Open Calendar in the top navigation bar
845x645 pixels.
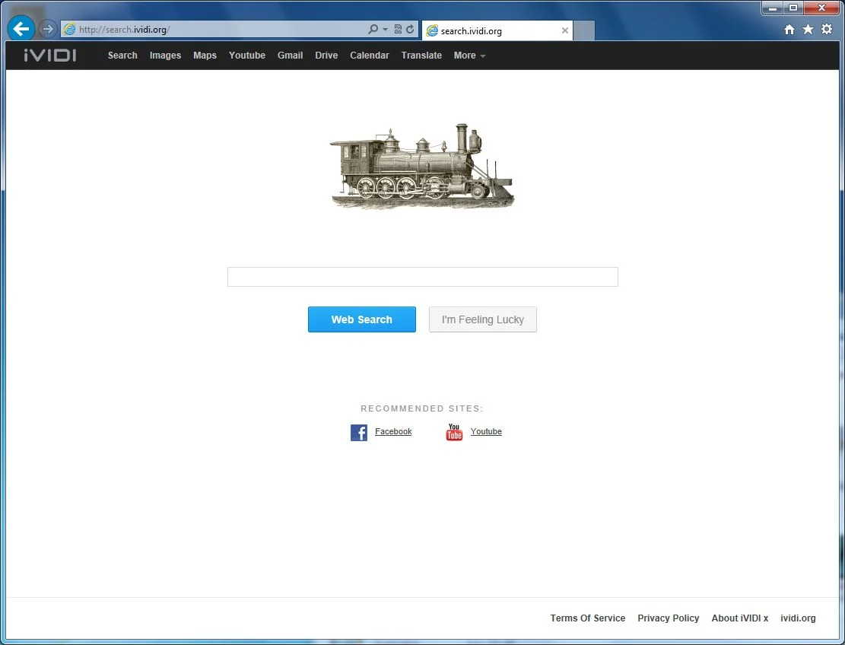point(369,56)
